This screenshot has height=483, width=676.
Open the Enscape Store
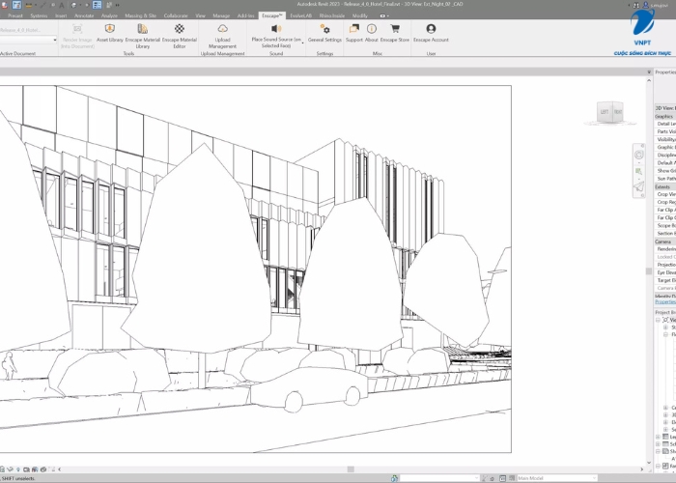tap(394, 32)
